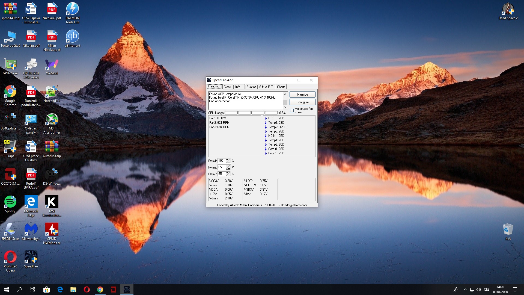Click SpeedFan's Minimize button
Viewport: 524px width, 295px height.
(302, 95)
